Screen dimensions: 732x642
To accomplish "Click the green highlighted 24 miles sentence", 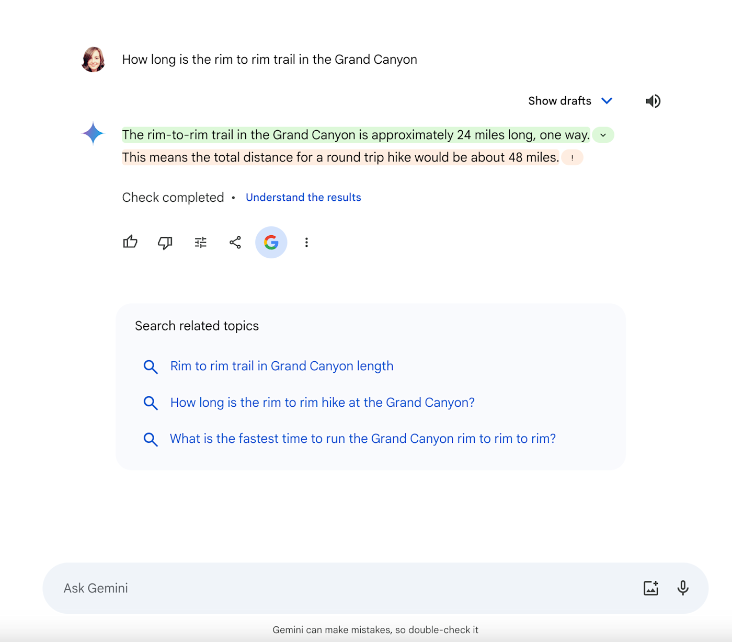I will [356, 135].
